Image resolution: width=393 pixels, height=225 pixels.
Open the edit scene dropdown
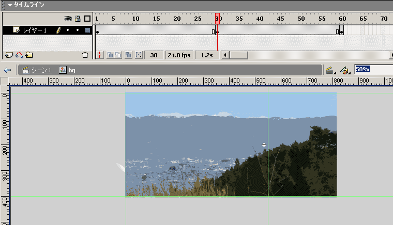[x=330, y=71]
